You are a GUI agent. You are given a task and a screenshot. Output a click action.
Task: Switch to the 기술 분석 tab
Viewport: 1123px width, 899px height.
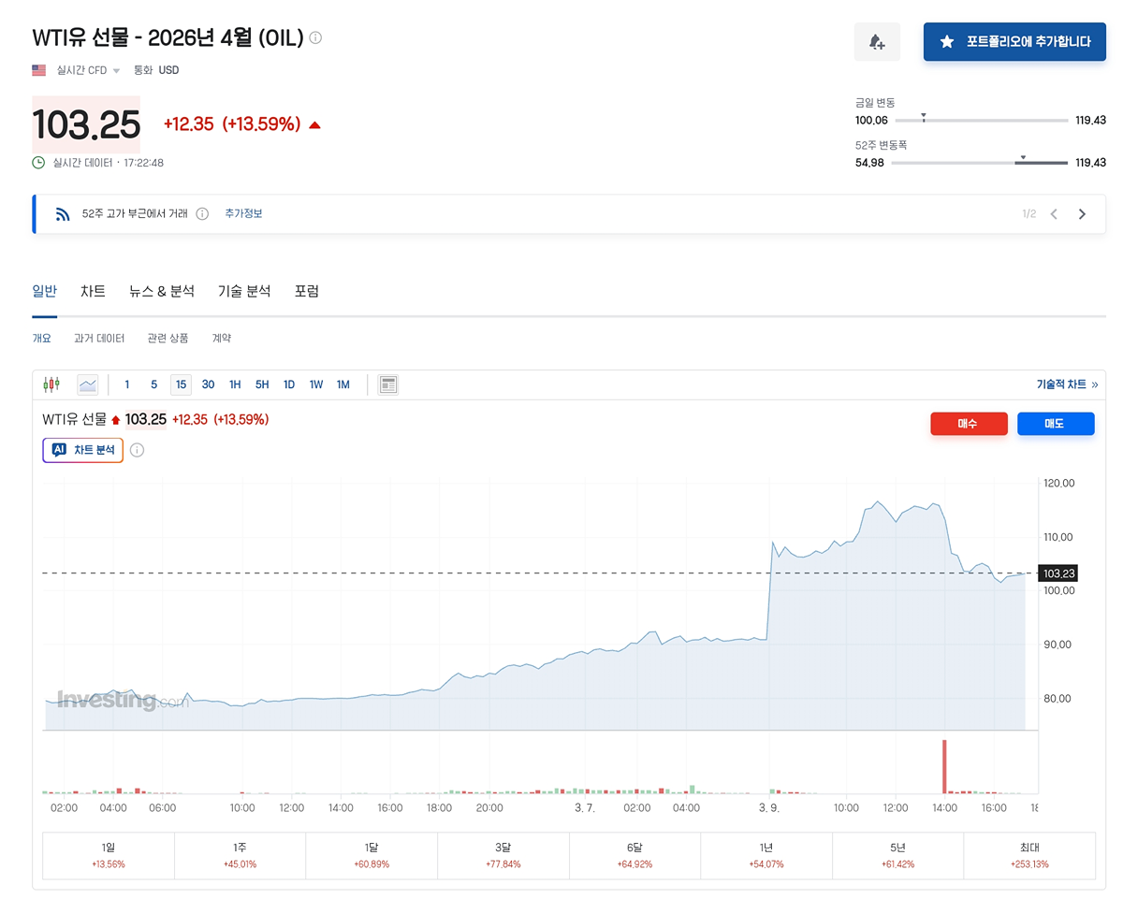coord(244,291)
